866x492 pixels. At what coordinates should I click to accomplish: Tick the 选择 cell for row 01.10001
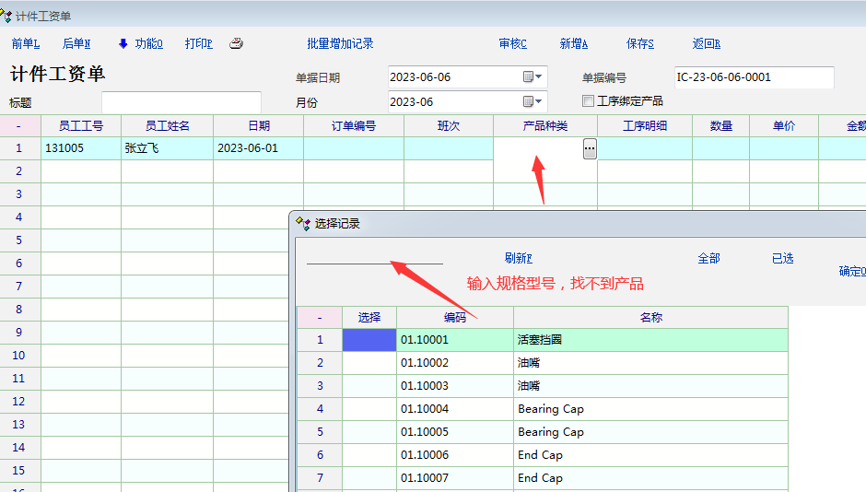369,340
